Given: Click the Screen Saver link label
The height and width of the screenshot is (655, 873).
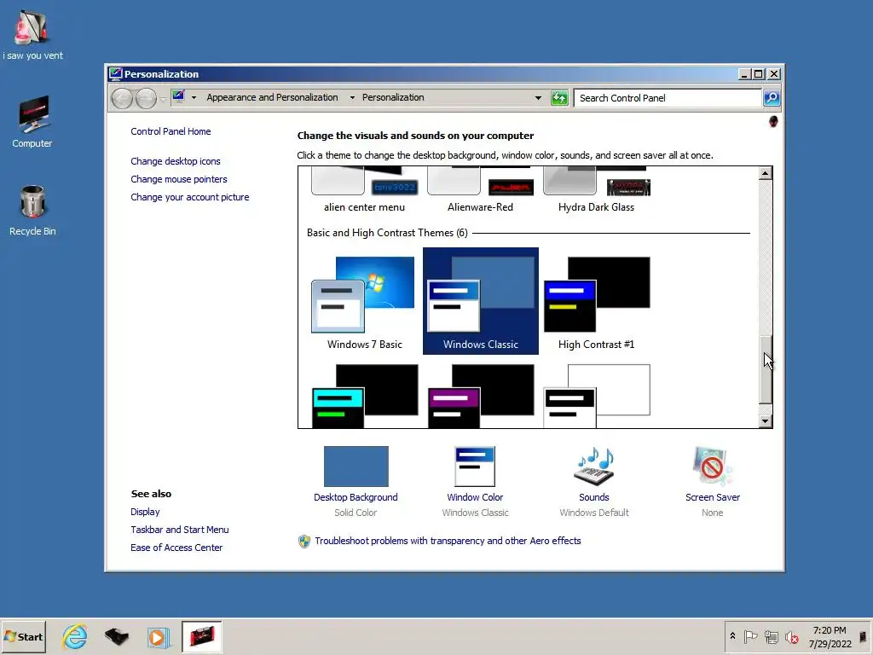Looking at the screenshot, I should [x=713, y=497].
